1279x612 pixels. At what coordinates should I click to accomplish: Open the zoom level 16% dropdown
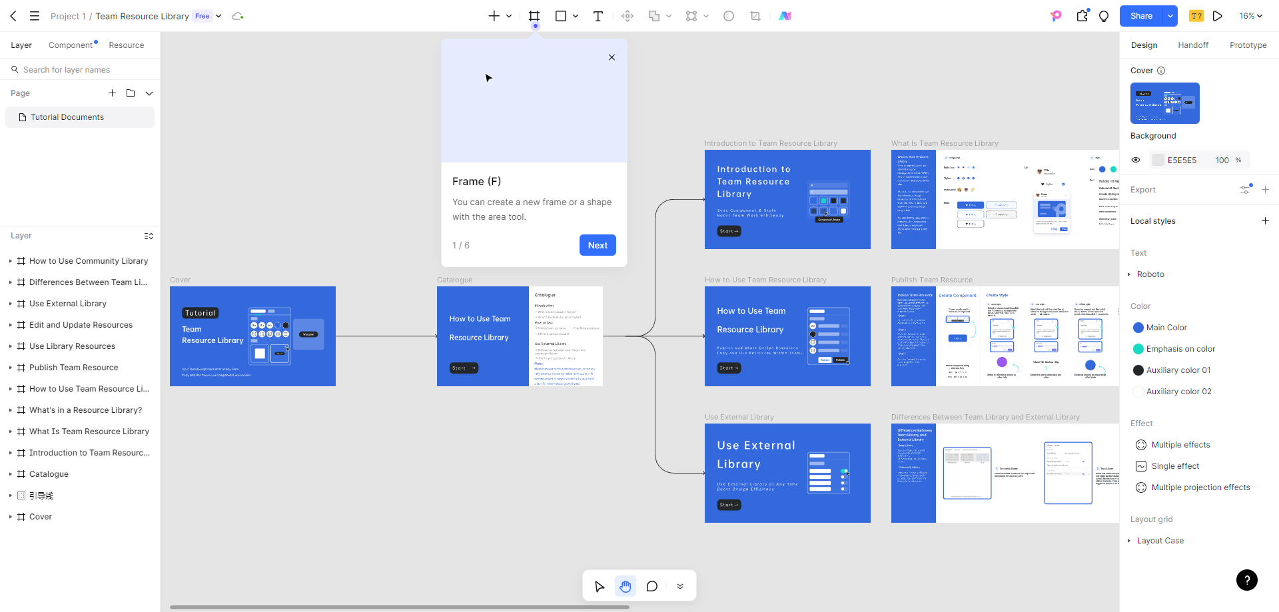pos(1250,16)
